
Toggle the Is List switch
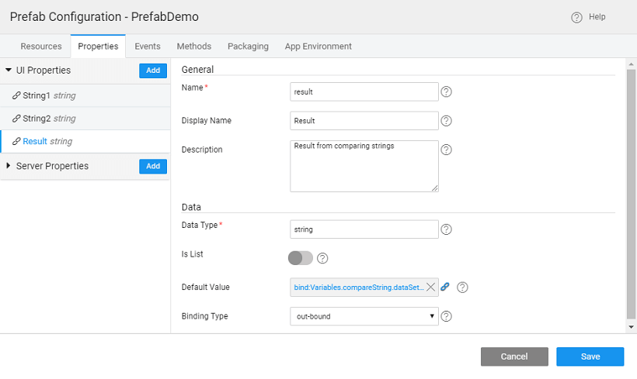(301, 258)
